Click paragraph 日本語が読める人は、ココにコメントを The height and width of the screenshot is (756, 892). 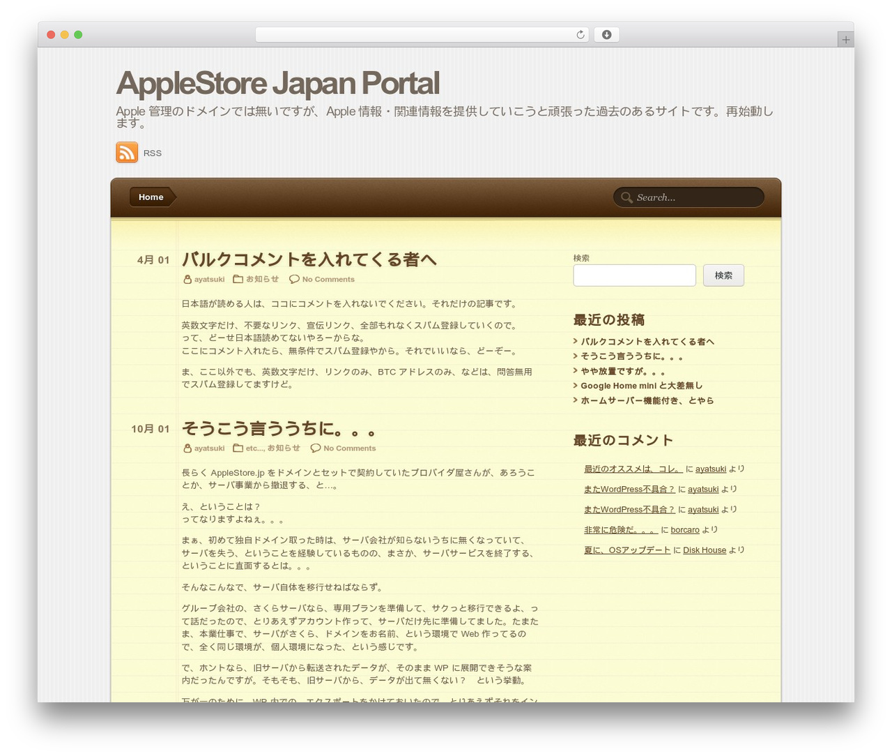351,304
